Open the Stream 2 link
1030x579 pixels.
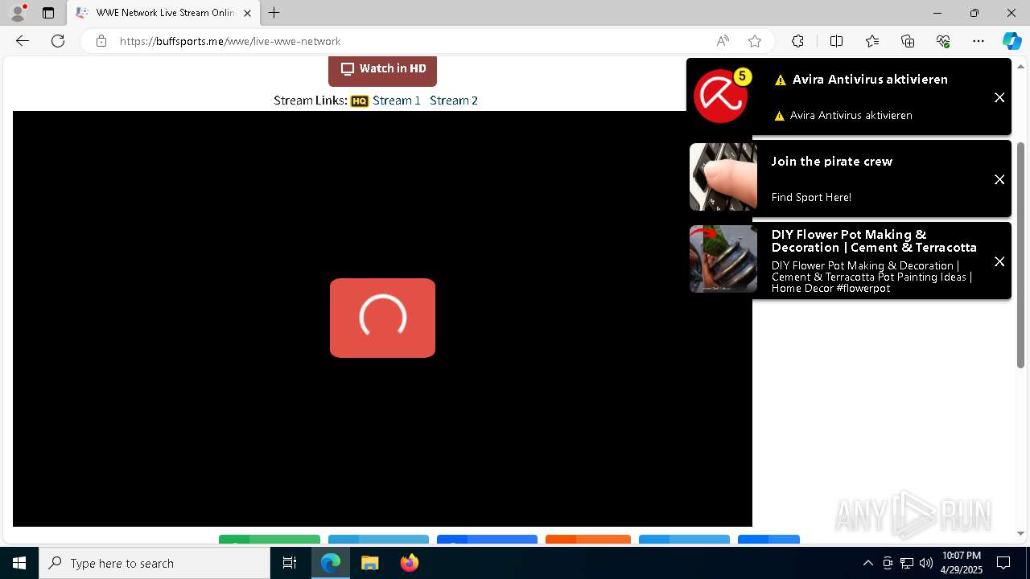(454, 101)
